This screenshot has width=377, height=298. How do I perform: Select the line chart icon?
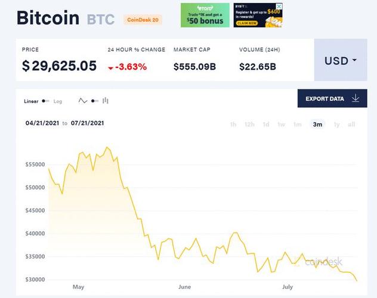[x=83, y=101]
